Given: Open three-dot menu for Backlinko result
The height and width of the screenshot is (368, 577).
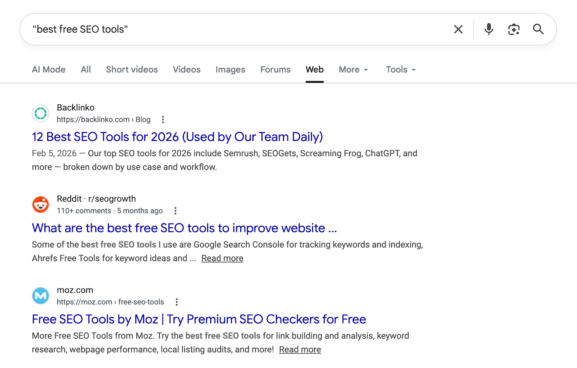Looking at the screenshot, I should pyautogui.click(x=163, y=119).
